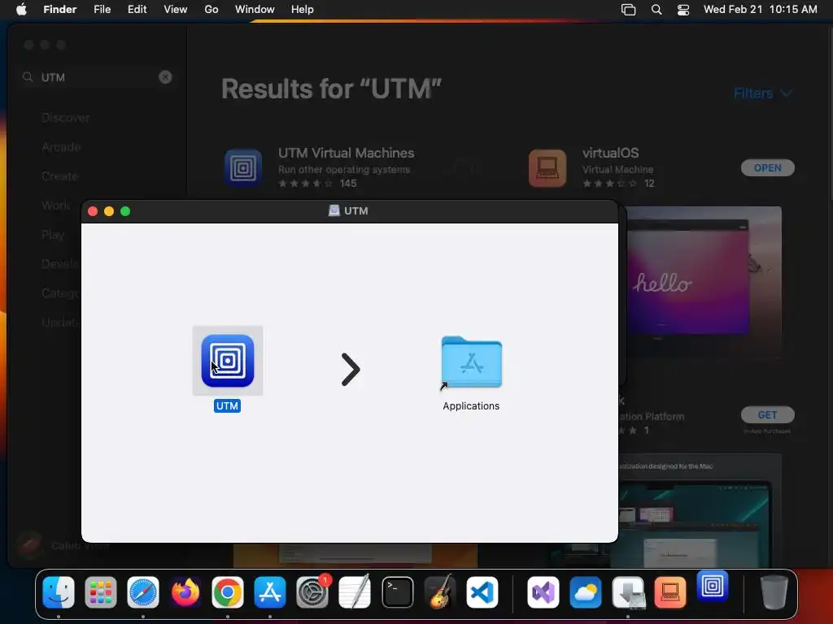The height and width of the screenshot is (624, 833).
Task: Select Discover in App Store sidebar
Action: 65,118
